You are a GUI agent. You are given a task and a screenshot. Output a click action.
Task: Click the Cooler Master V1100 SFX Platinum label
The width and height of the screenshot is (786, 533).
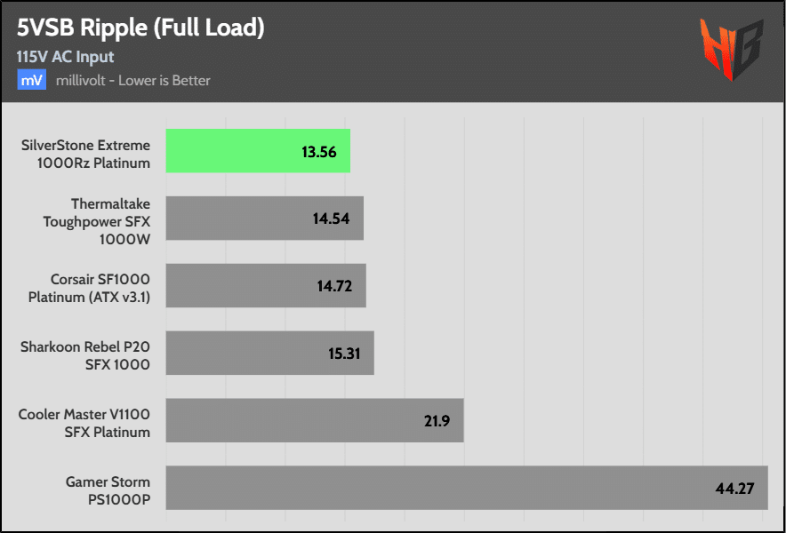click(84, 424)
